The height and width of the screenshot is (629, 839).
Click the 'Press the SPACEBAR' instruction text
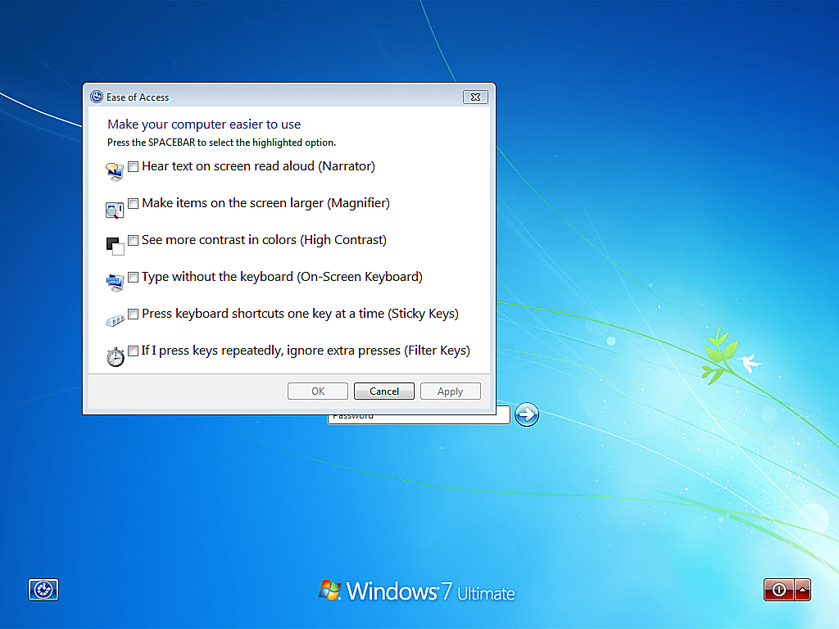point(221,143)
